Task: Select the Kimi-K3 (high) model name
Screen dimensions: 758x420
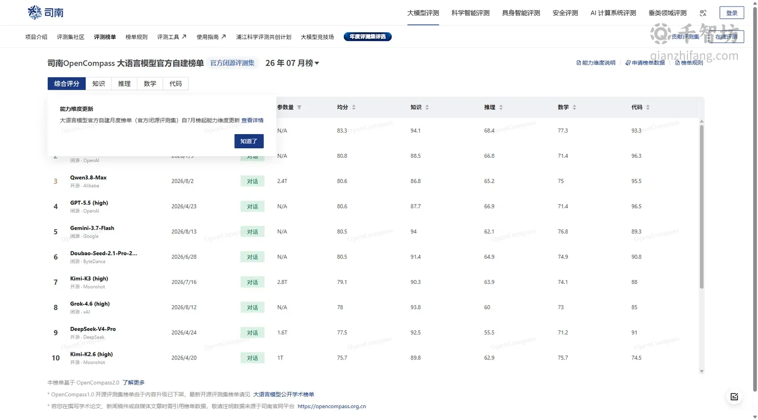Action: point(89,279)
